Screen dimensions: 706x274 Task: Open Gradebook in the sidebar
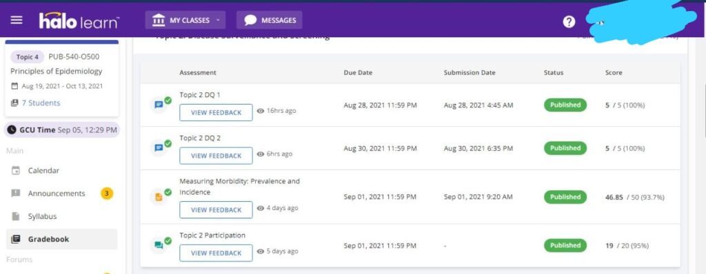point(61,240)
